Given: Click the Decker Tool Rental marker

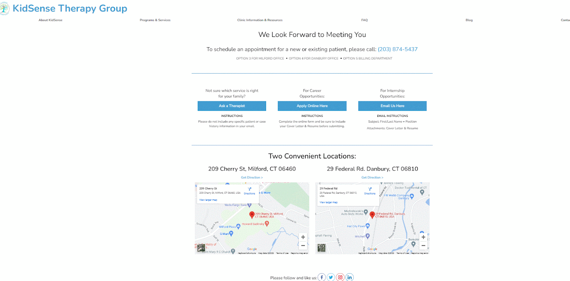Looking at the screenshot, I should pos(422,192).
